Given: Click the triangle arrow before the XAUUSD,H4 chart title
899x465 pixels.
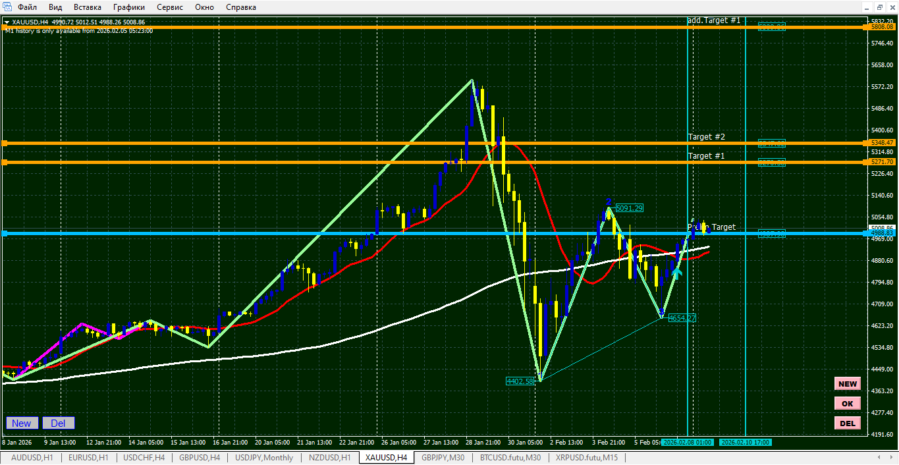Looking at the screenshot, I should [x=7, y=22].
